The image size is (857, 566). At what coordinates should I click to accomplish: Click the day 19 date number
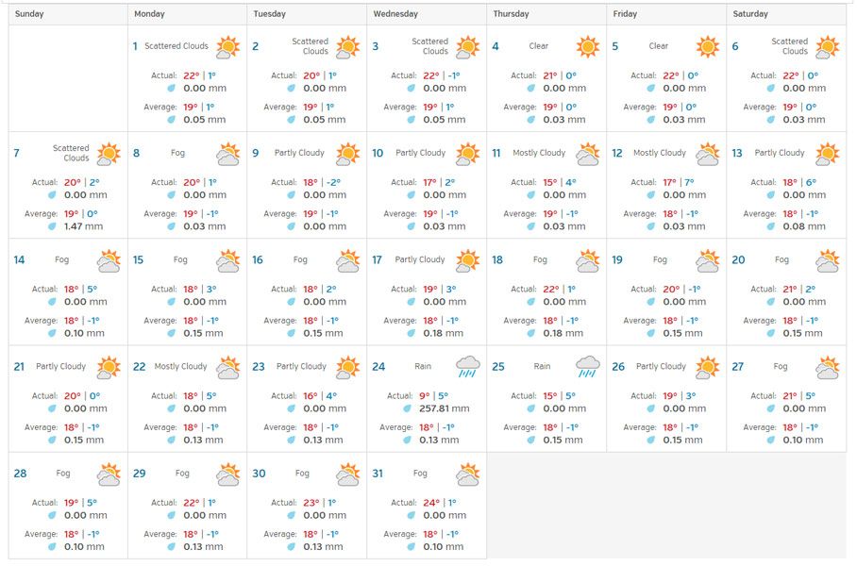coord(617,259)
